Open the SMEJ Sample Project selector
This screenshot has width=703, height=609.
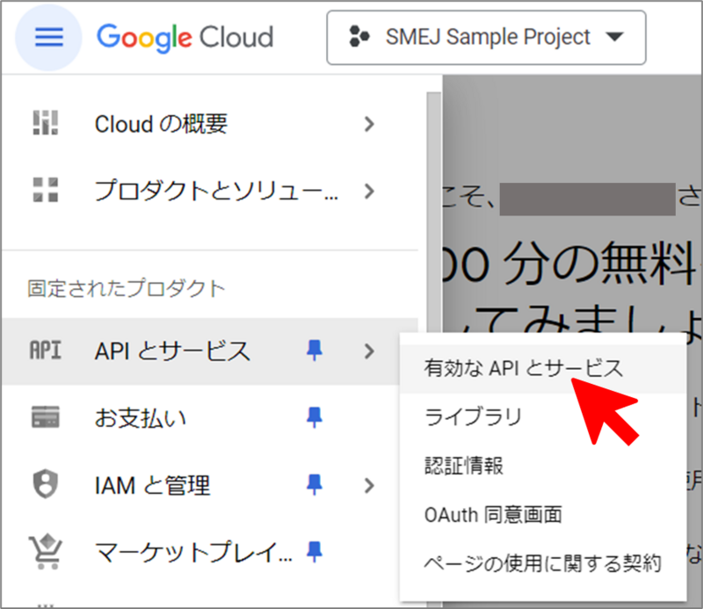487,38
